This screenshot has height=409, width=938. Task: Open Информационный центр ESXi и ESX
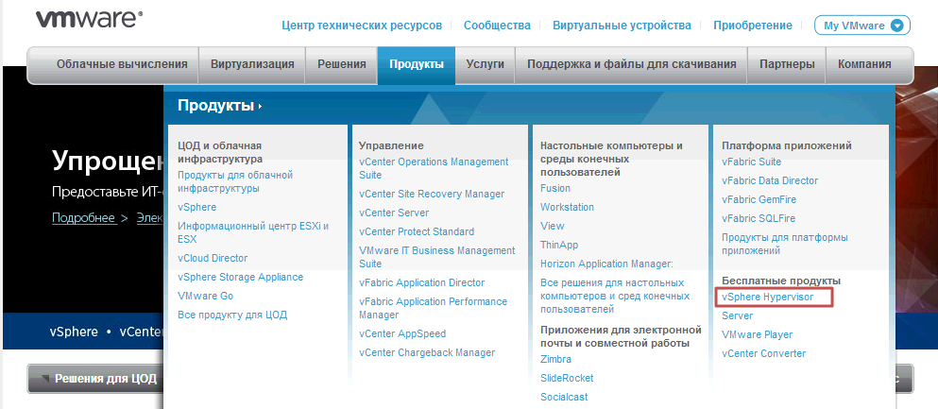tap(253, 232)
